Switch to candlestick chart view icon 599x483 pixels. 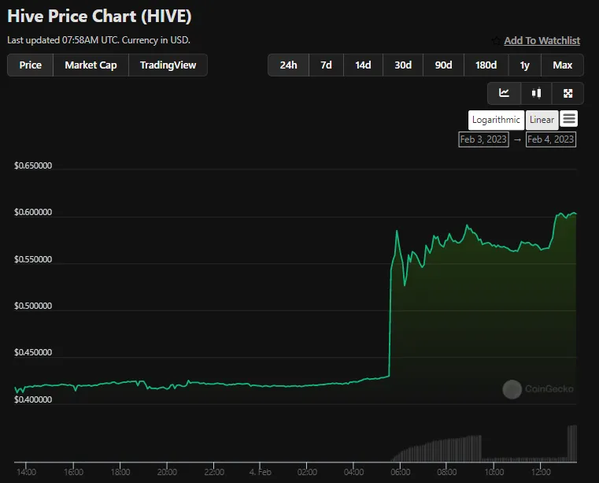click(x=536, y=93)
